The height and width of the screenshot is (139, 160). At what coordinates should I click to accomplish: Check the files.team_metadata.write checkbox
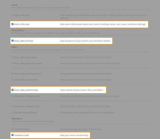[13, 96]
